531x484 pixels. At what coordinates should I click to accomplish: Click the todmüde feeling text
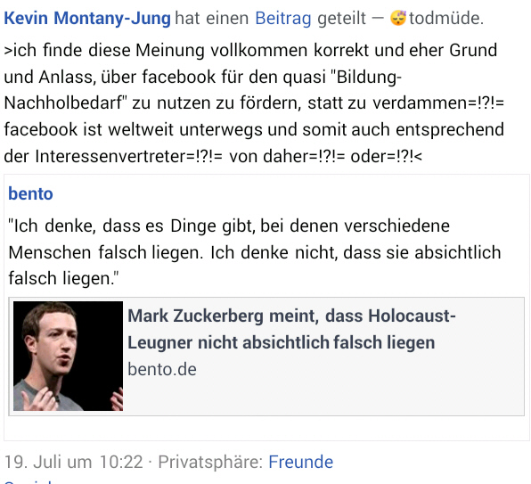(x=446, y=19)
